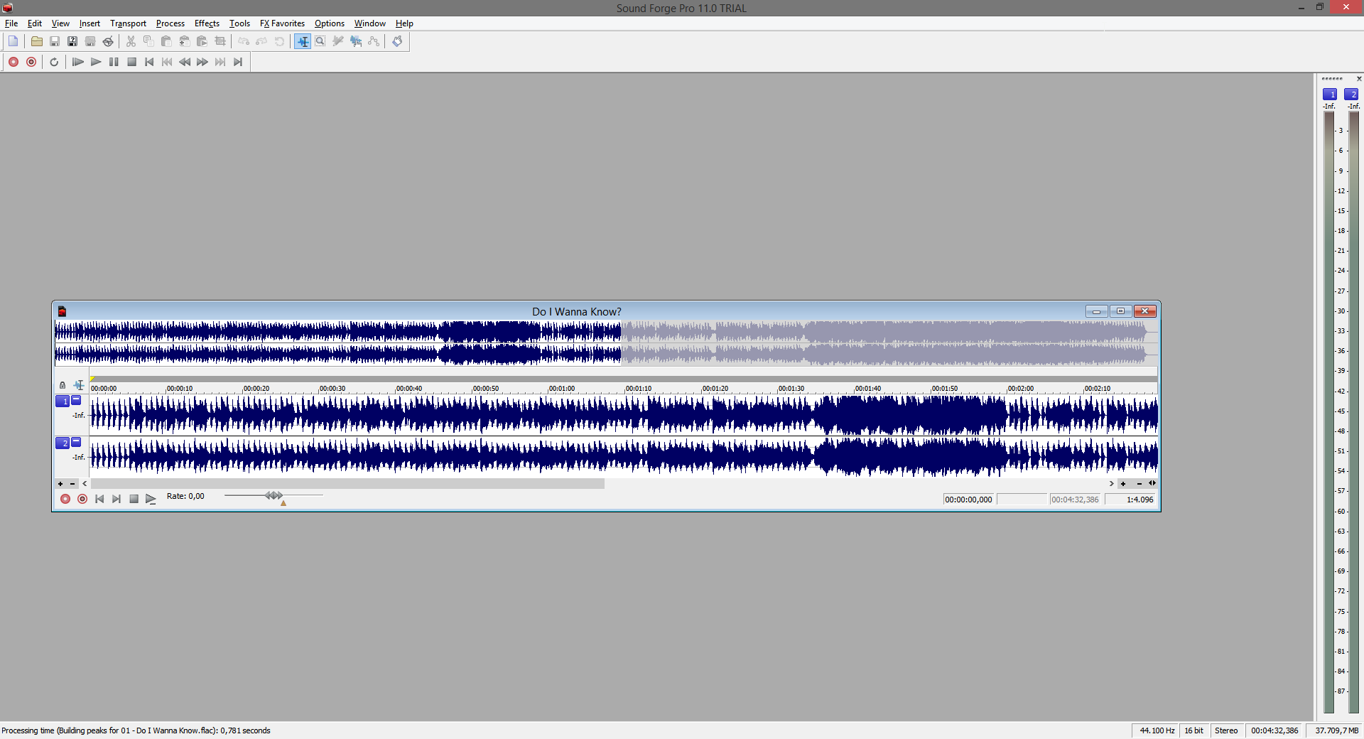Click the Plug-In Chainer hand icon
Viewport: 1364px width, 739px height.
(x=397, y=41)
